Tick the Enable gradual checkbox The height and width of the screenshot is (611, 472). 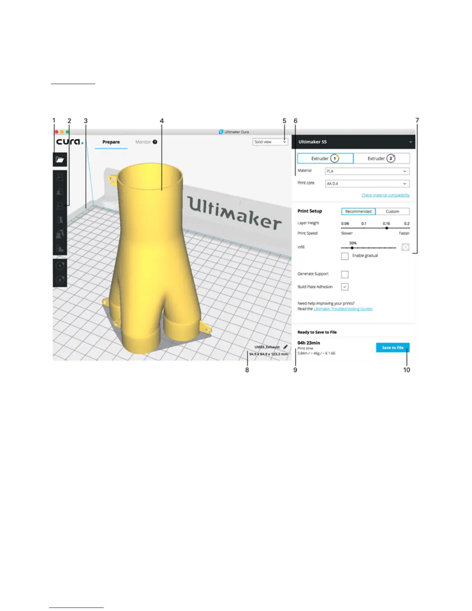tap(345, 256)
